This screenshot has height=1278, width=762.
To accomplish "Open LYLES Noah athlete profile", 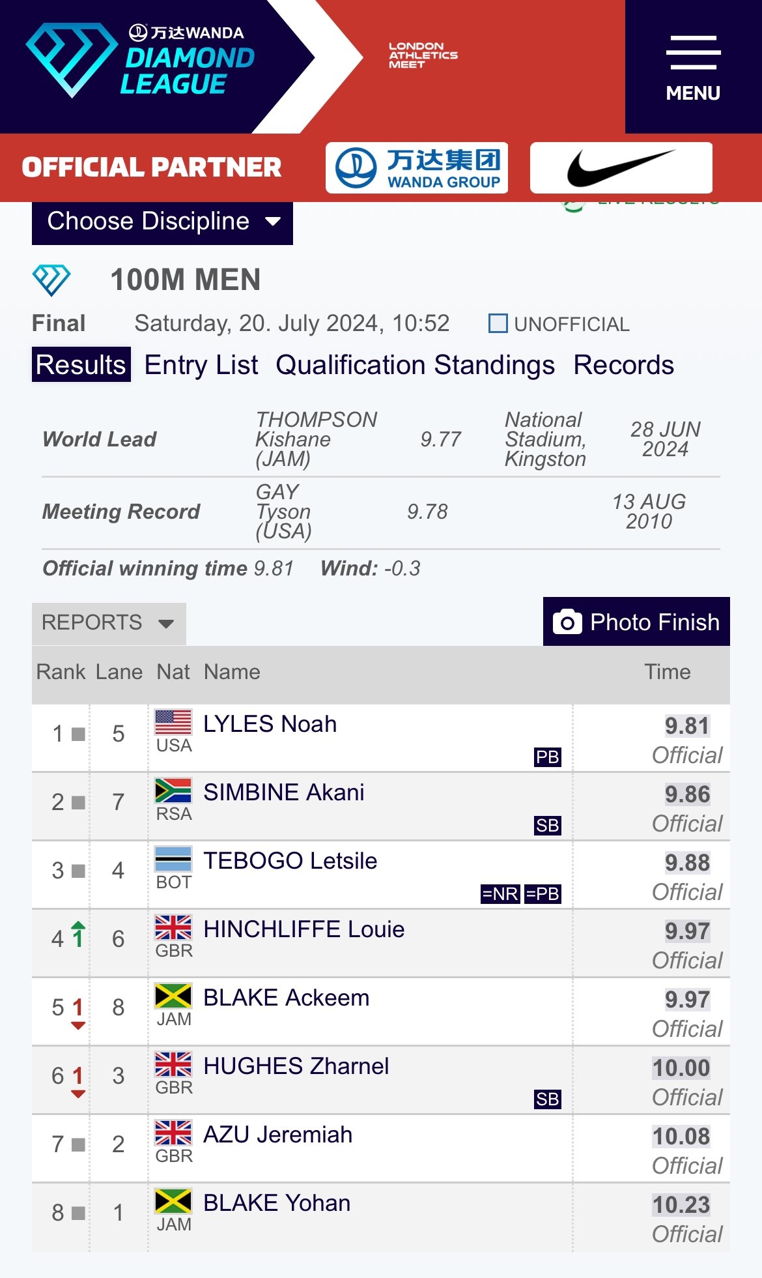I will tap(270, 724).
